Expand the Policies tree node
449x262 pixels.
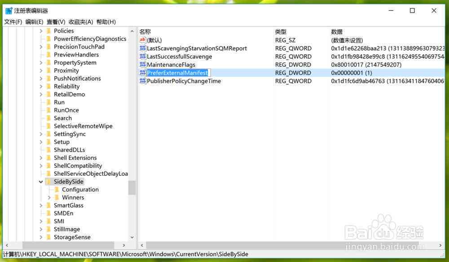click(x=41, y=31)
